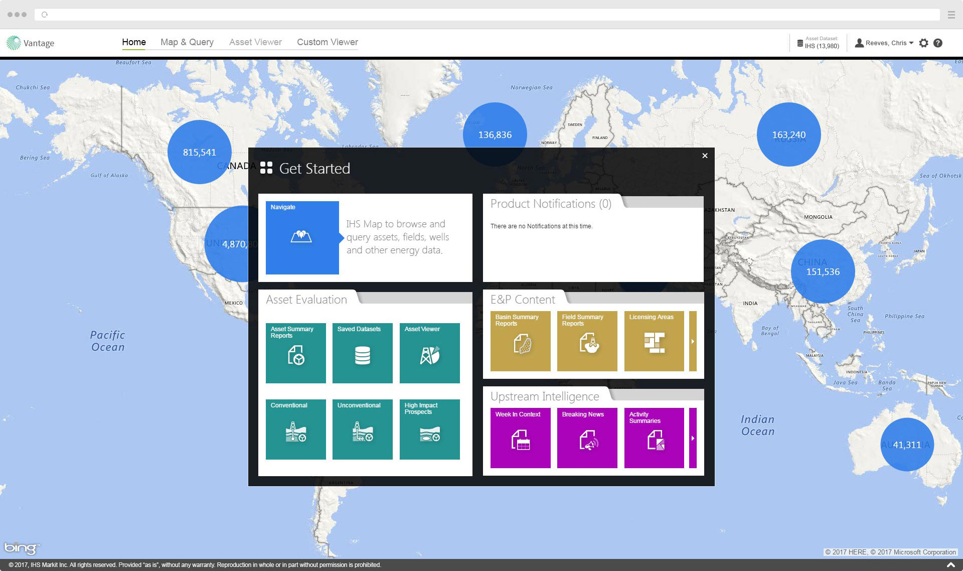Open Basin Summary Reports tile

521,341
